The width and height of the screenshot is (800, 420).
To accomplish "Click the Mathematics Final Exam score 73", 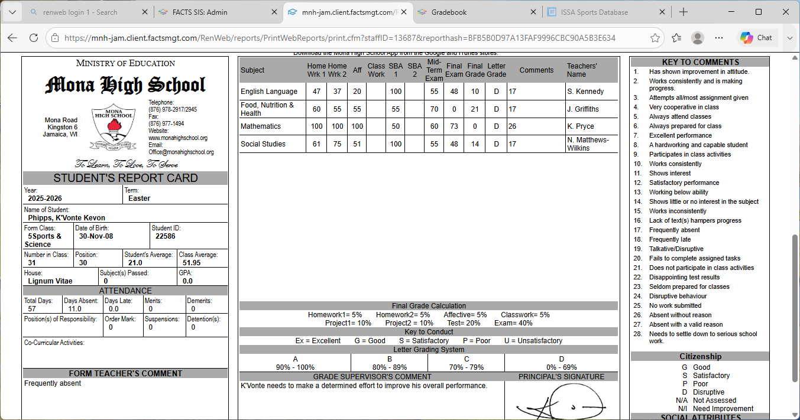I will [454, 126].
